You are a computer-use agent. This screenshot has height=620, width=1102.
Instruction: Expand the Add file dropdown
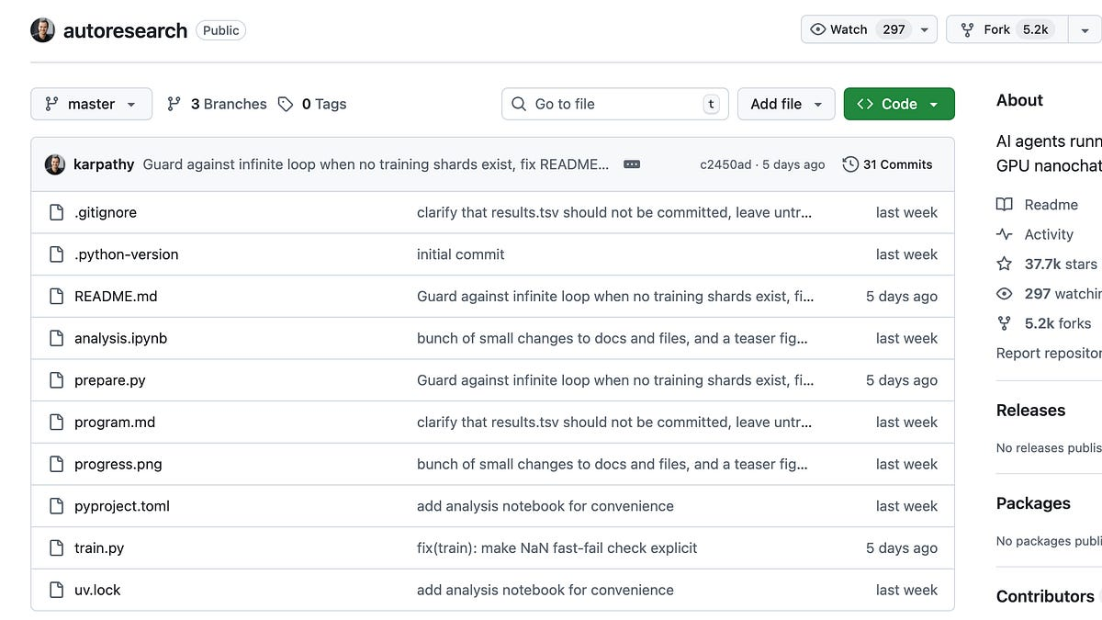click(786, 104)
